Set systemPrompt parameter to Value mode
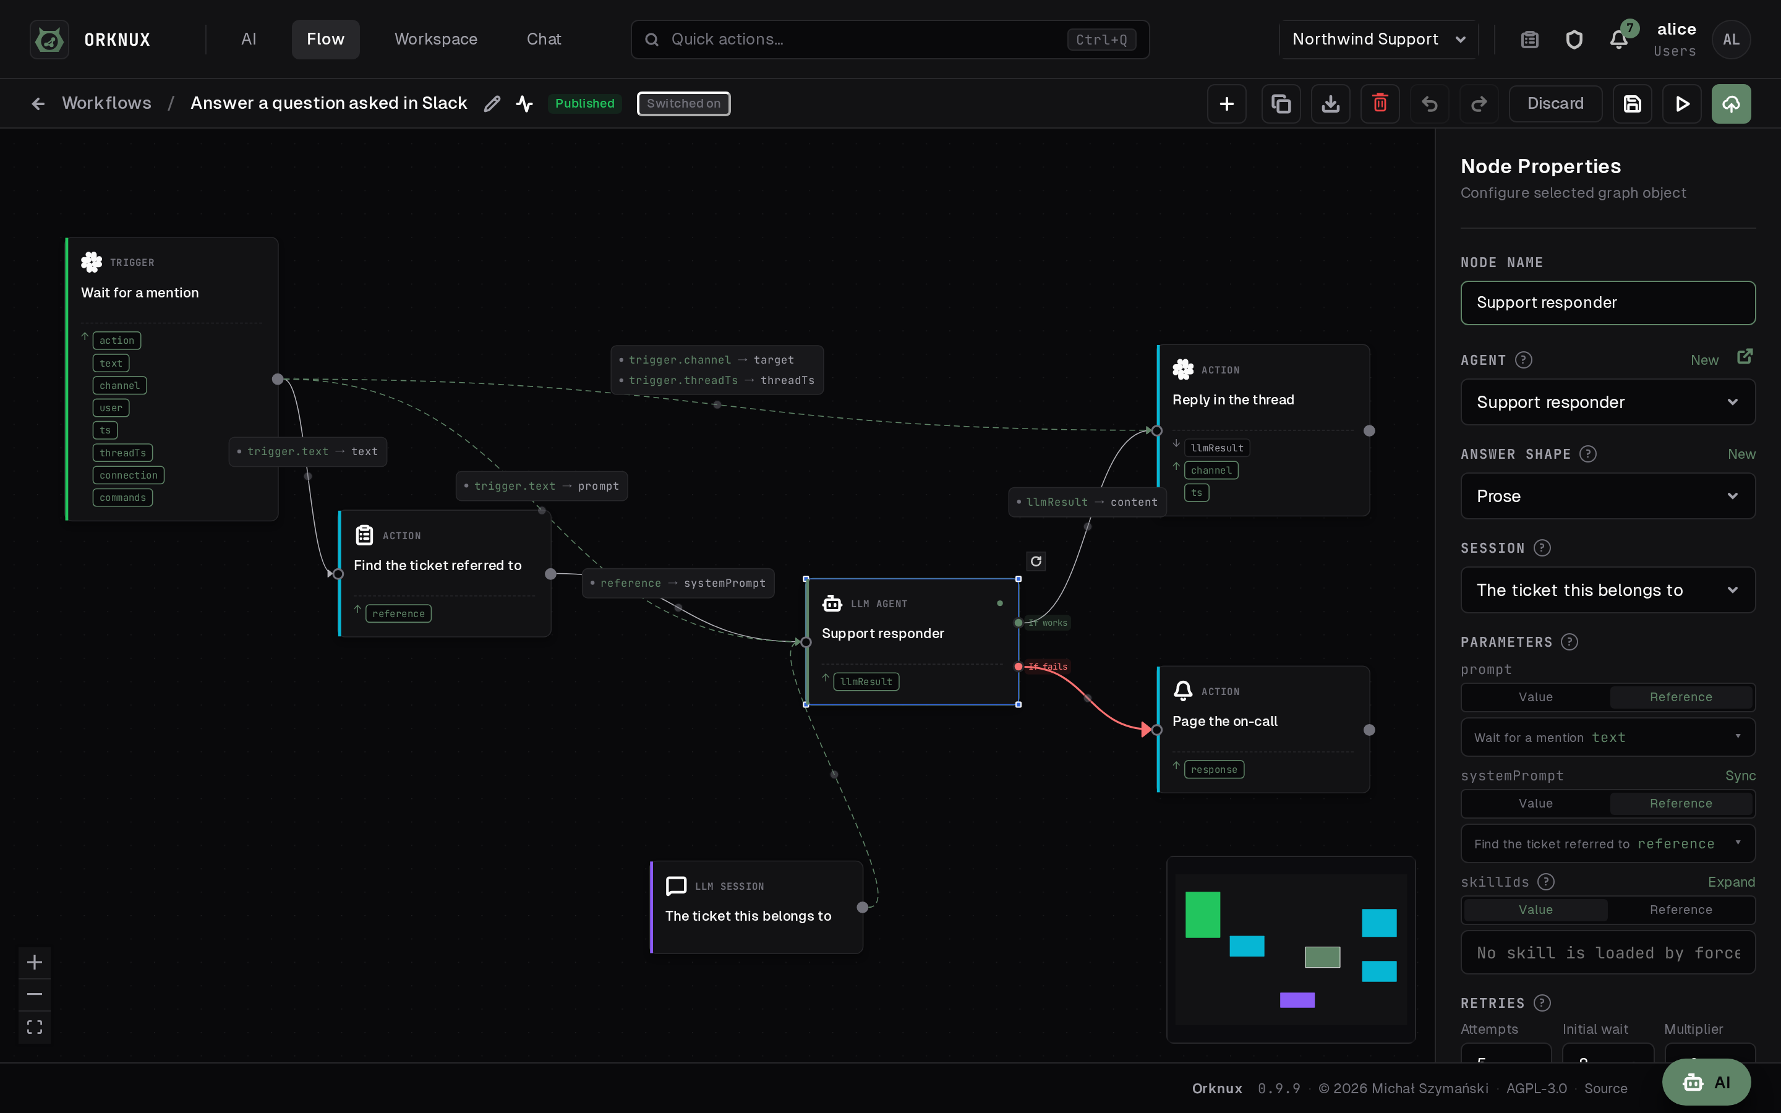 [1535, 804]
